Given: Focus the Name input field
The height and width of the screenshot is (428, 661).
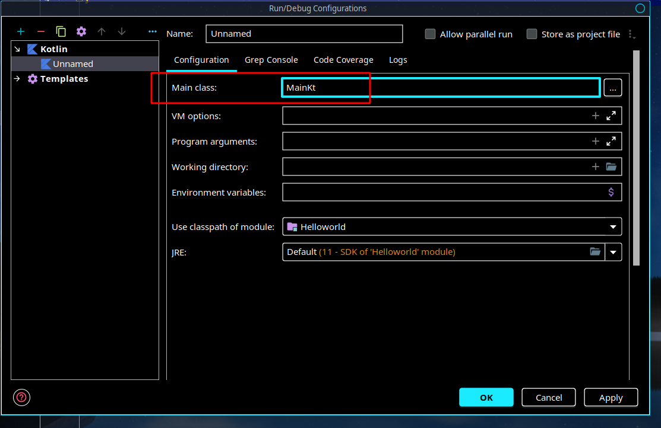Looking at the screenshot, I should pyautogui.click(x=304, y=34).
